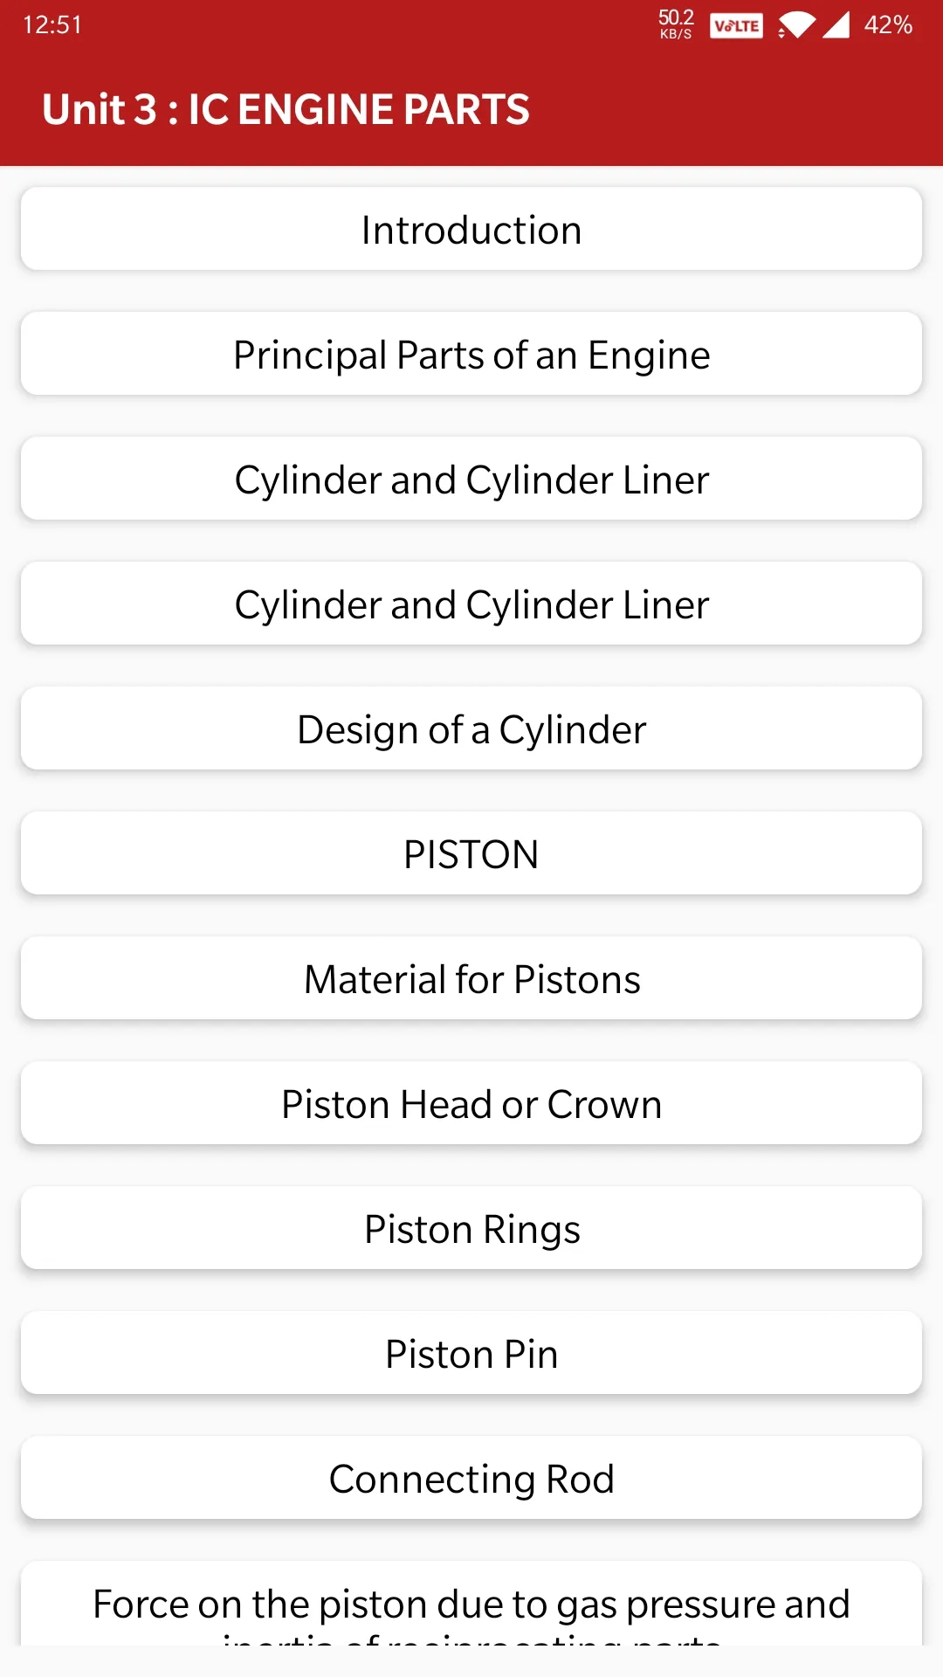This screenshot has width=943, height=1677.
Task: Open Principal Parts of an Engine
Action: 471,354
